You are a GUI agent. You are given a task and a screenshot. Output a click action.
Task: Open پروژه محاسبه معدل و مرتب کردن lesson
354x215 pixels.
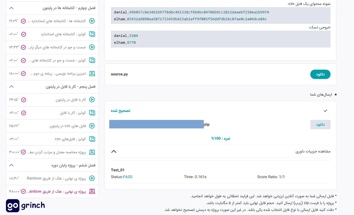[57, 152]
